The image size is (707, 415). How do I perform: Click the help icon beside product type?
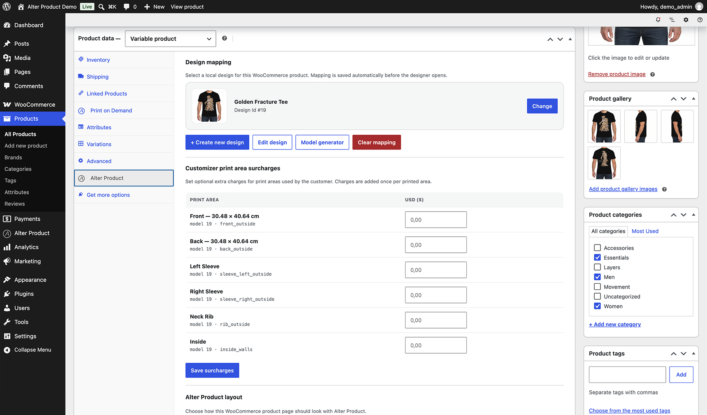[225, 38]
